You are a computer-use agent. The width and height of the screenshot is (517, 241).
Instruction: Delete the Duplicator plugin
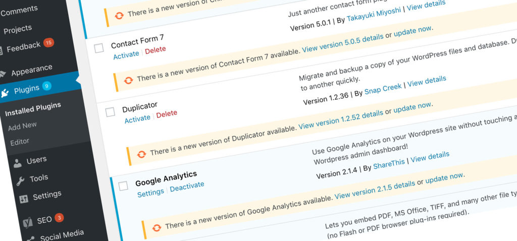pyautogui.click(x=167, y=114)
